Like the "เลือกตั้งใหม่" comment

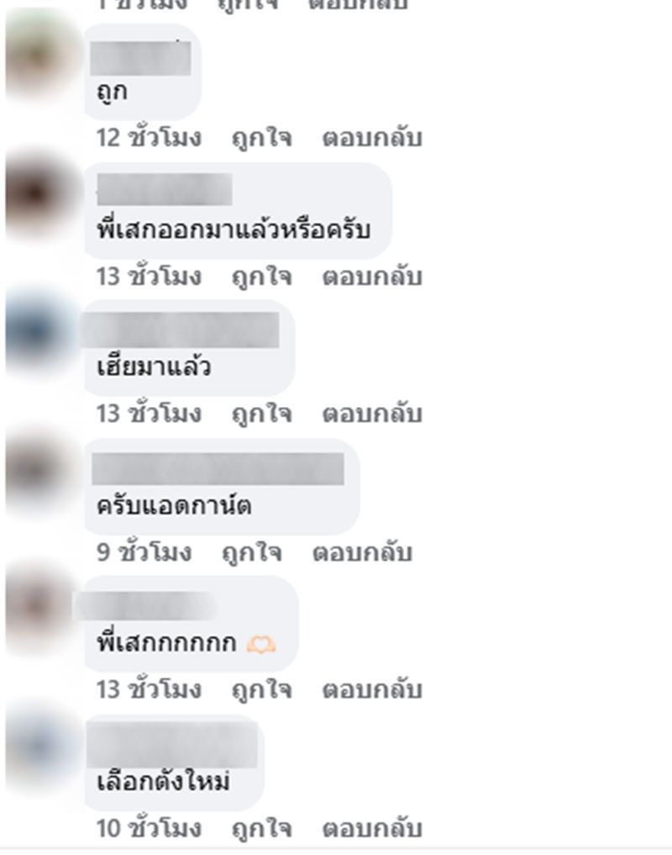click(x=262, y=829)
